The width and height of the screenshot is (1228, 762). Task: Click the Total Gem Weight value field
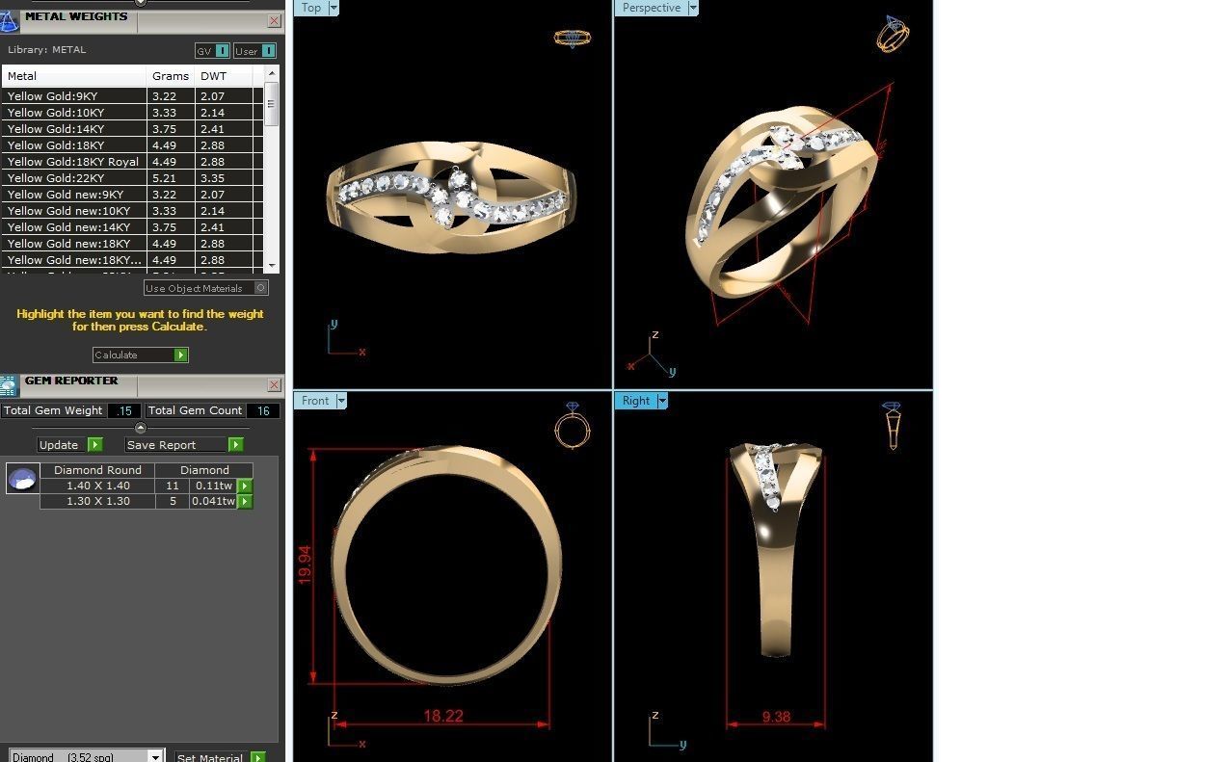pos(123,410)
